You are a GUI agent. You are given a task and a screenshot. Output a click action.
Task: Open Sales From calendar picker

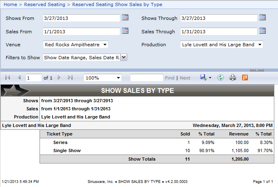click(125, 31)
